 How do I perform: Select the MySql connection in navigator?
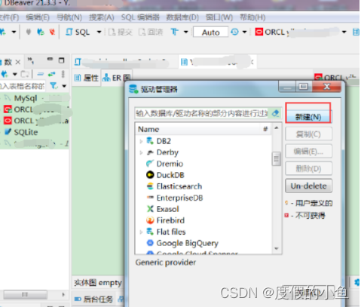click(26, 98)
